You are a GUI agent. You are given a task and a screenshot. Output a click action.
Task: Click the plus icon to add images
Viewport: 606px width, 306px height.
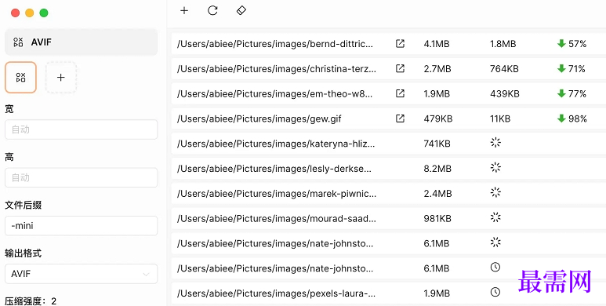[184, 10]
